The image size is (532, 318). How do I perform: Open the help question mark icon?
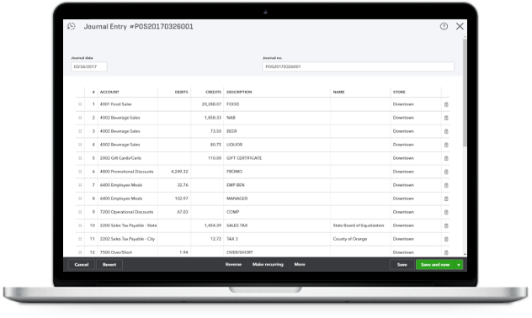coord(444,26)
